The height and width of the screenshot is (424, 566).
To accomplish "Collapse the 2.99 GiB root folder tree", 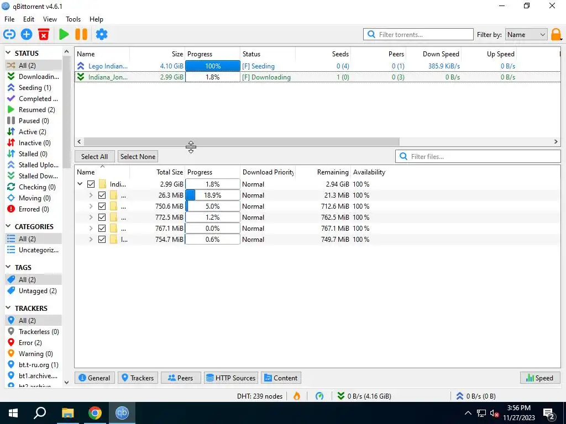I will pyautogui.click(x=80, y=184).
